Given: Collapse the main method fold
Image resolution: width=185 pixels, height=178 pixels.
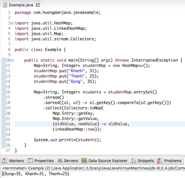Looking at the screenshot, I should (12, 60).
